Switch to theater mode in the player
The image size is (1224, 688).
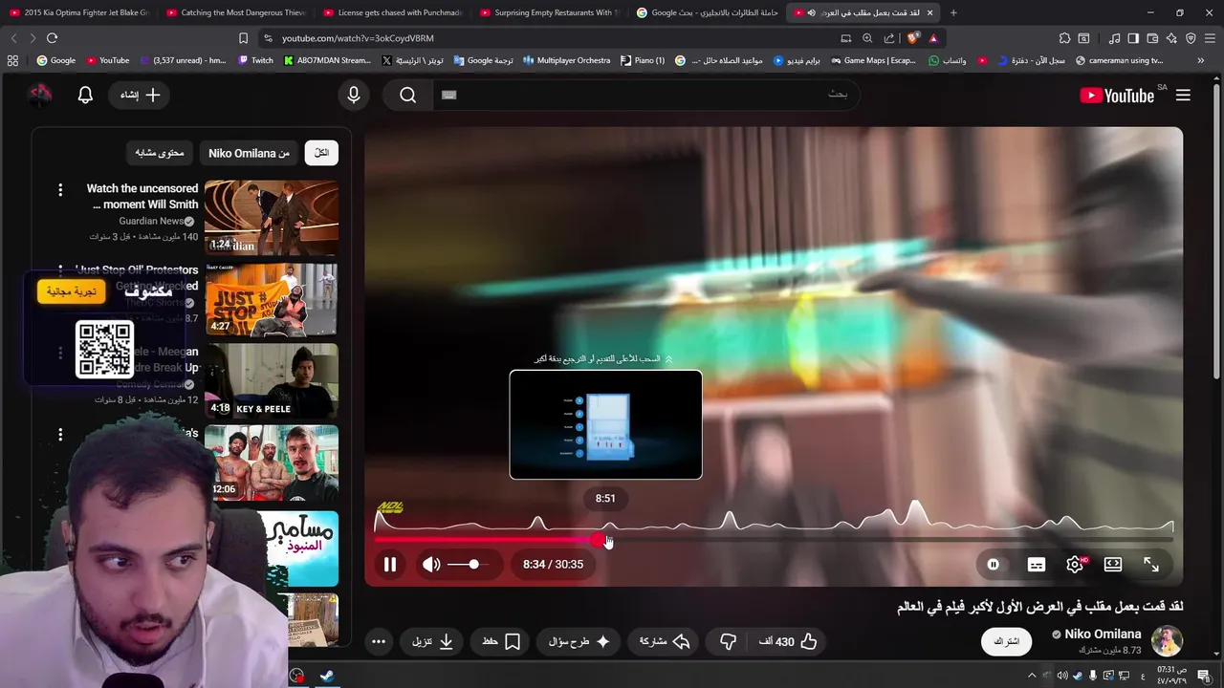[x=1113, y=565]
